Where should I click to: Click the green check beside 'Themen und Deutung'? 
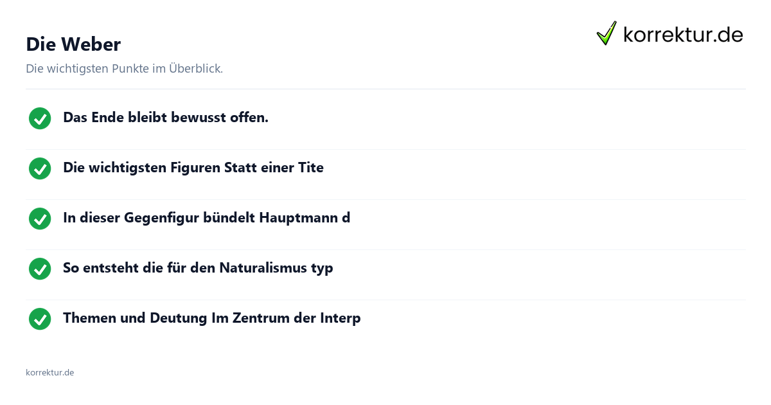point(40,319)
